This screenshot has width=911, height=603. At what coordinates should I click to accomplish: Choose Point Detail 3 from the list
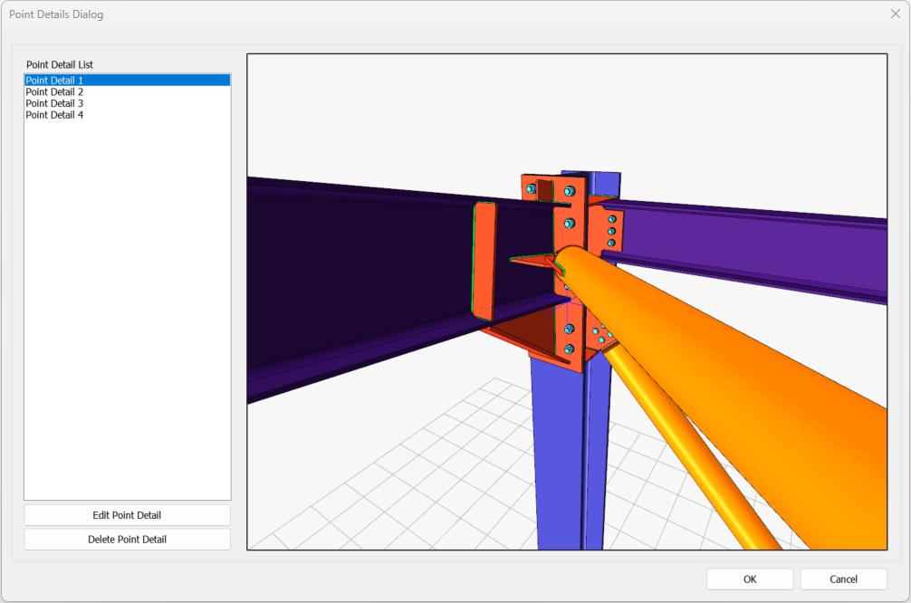pyautogui.click(x=54, y=104)
